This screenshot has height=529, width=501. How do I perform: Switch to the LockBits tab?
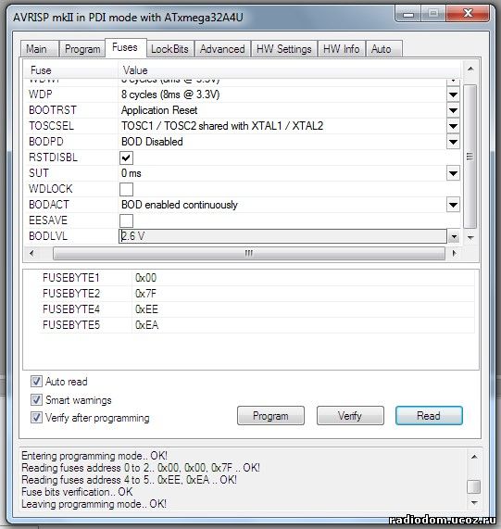coord(169,49)
